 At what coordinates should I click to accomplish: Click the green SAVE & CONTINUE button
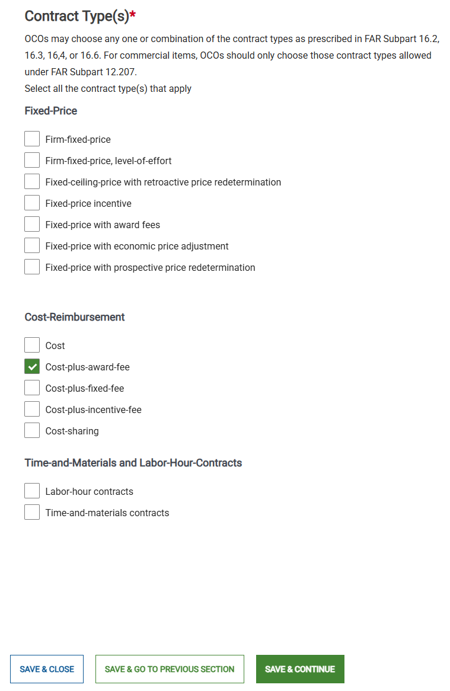pos(300,668)
